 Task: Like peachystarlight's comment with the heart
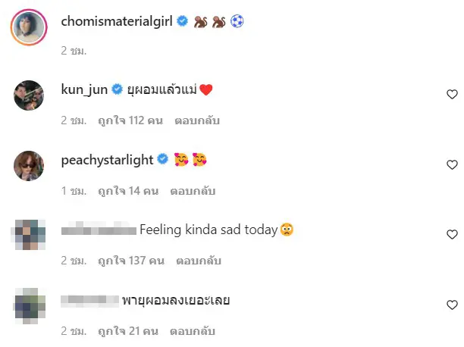(452, 164)
